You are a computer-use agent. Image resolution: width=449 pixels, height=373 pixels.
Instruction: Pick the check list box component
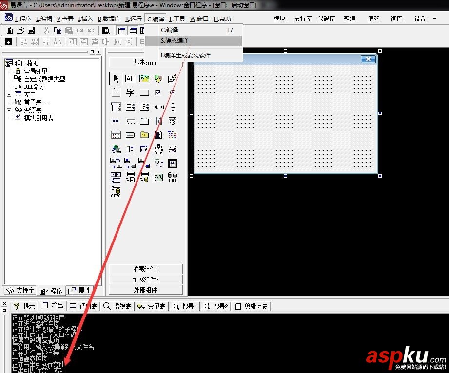144,107
